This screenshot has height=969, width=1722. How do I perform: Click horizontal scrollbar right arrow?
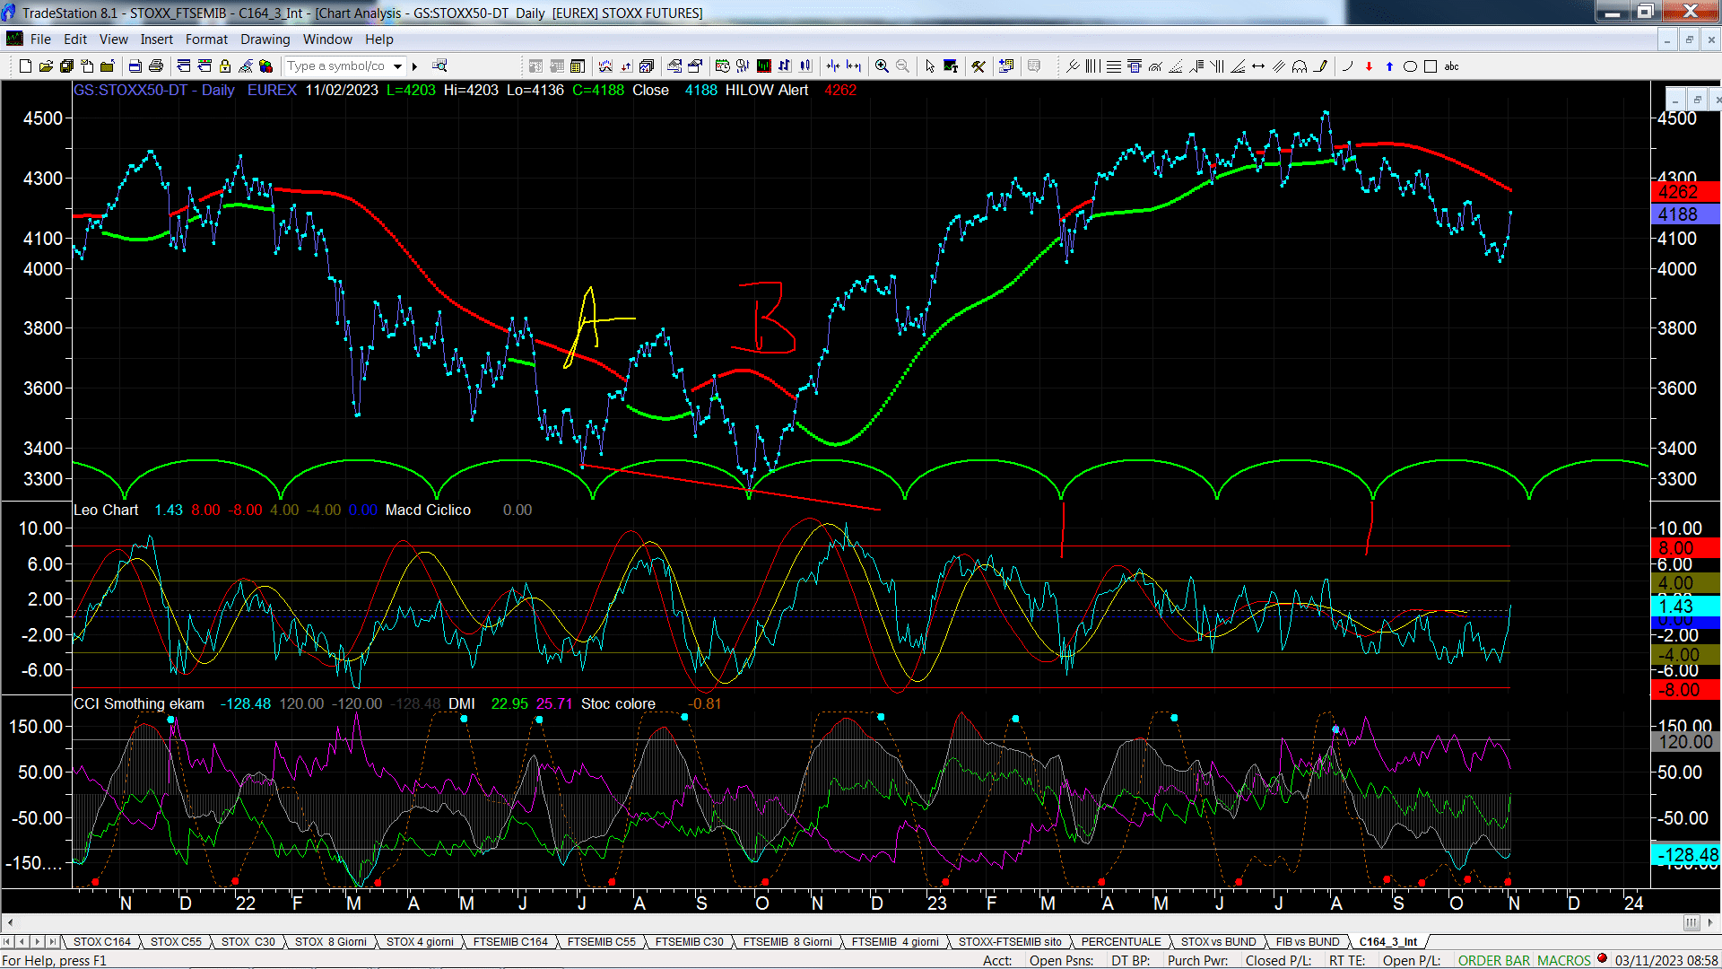1712,923
